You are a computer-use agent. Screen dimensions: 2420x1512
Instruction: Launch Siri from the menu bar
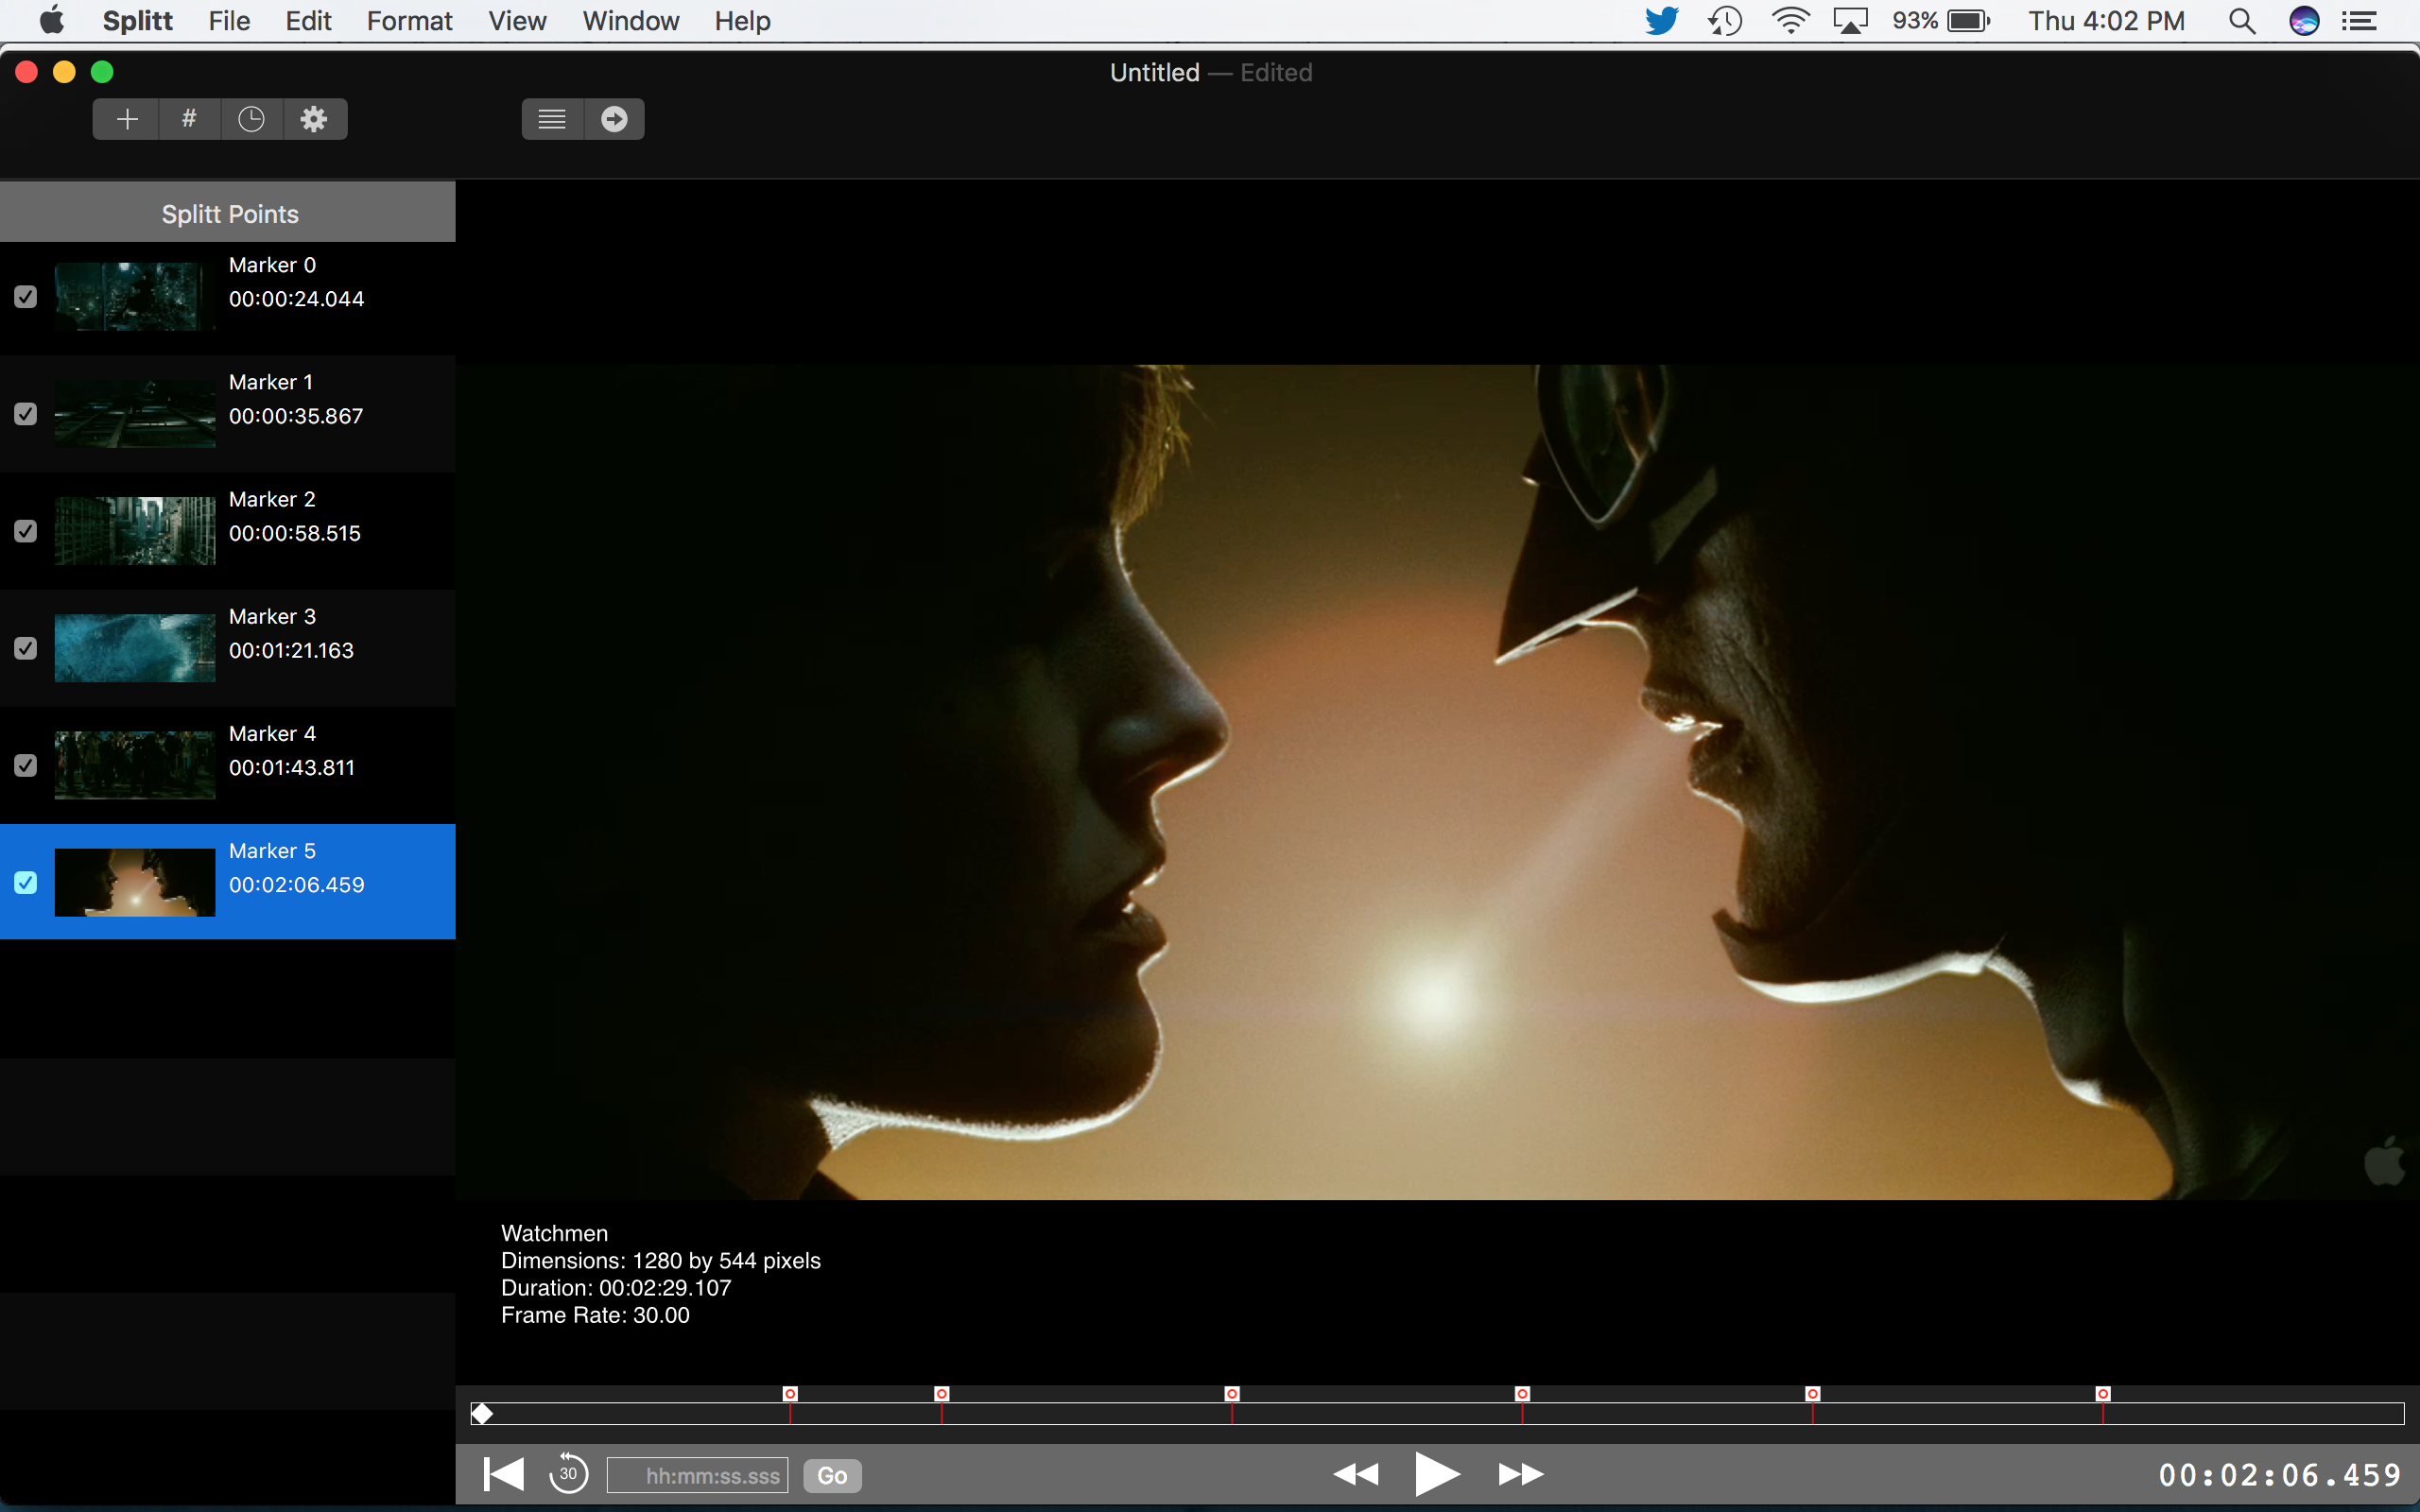pos(2304,21)
